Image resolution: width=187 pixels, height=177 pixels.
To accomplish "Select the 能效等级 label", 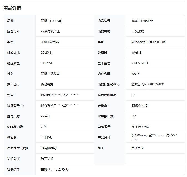I will click(104, 31).
